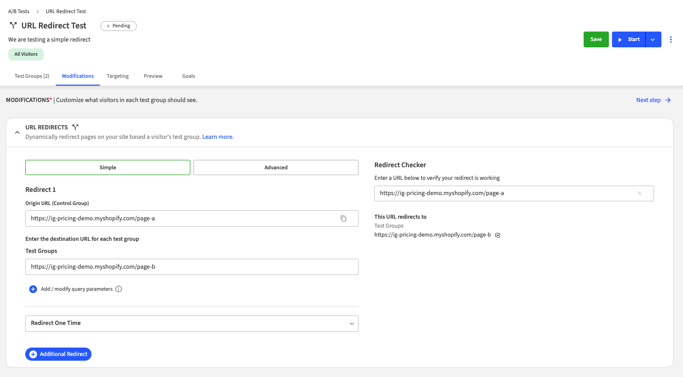Switch to the Targeting tab
This screenshot has height=377, width=683.
118,76
